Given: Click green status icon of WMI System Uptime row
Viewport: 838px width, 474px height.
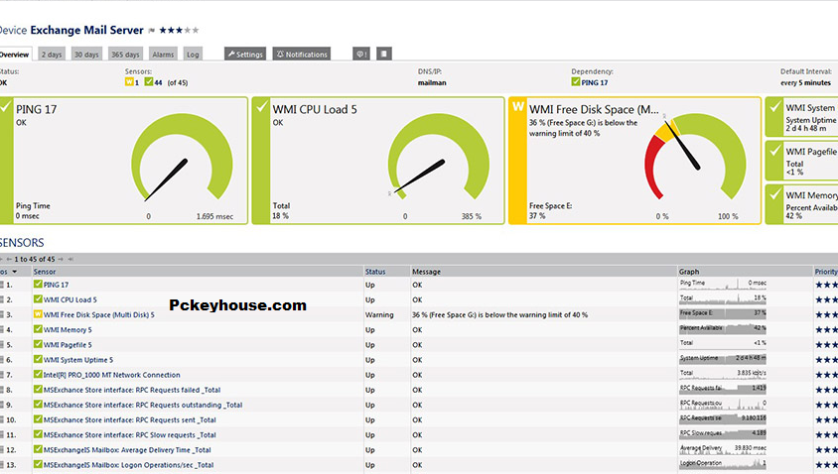Looking at the screenshot, I should click(x=38, y=359).
